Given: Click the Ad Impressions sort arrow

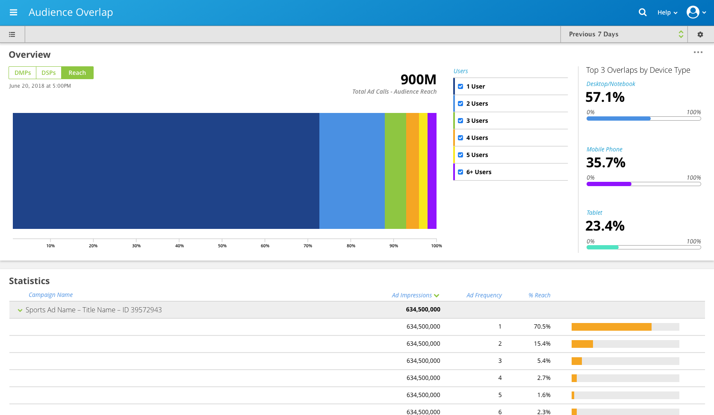Looking at the screenshot, I should click(x=437, y=296).
